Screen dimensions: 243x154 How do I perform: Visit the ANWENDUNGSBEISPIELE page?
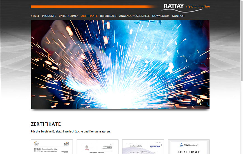tap(134, 16)
